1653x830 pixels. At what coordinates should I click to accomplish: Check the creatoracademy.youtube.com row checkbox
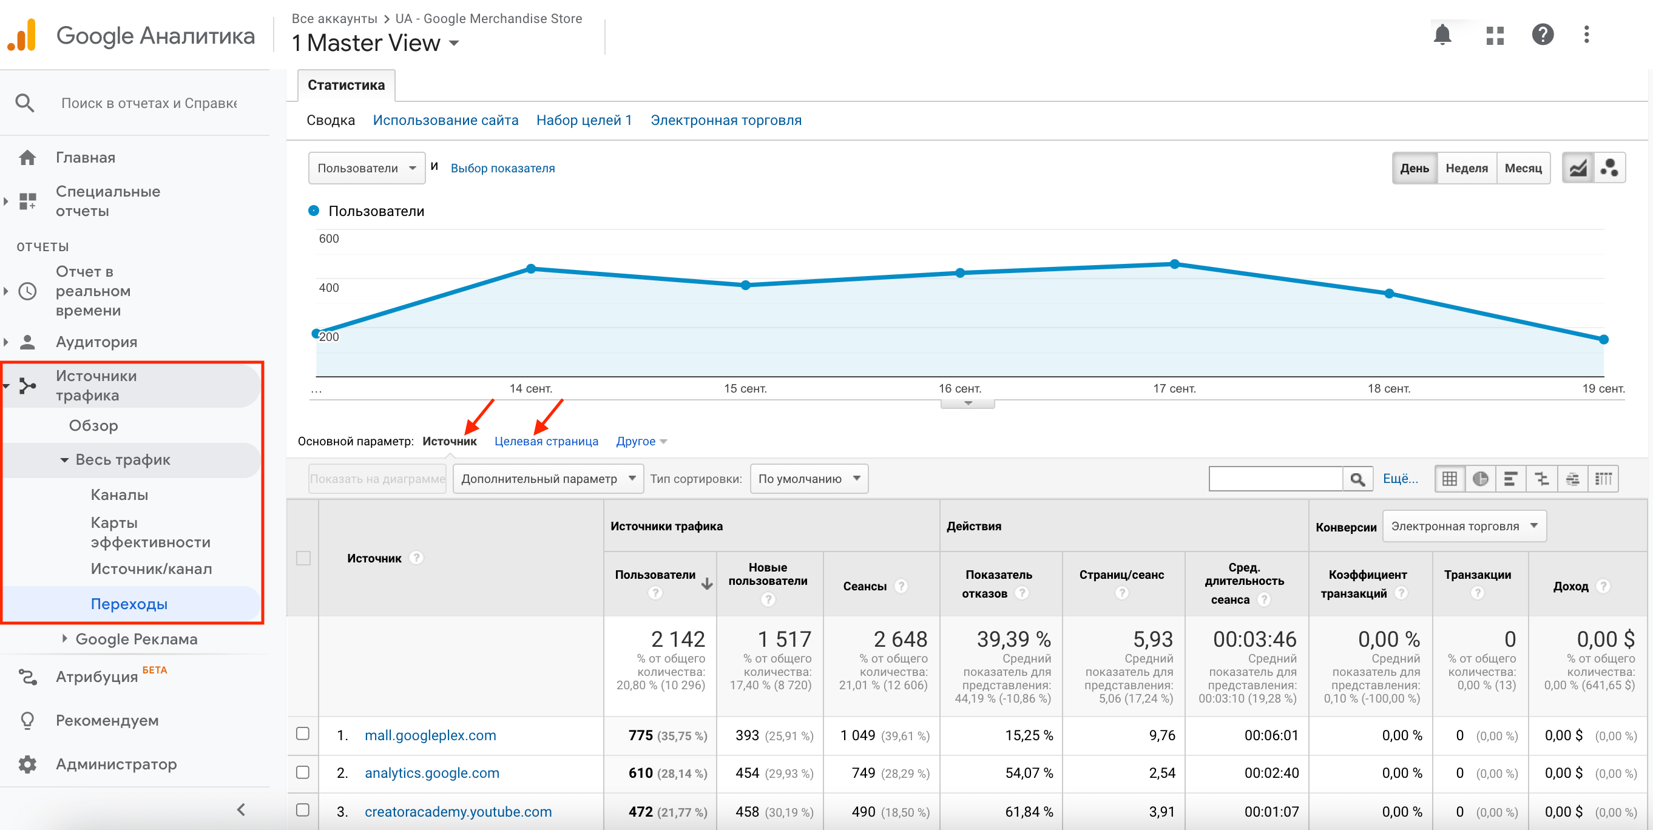302,809
